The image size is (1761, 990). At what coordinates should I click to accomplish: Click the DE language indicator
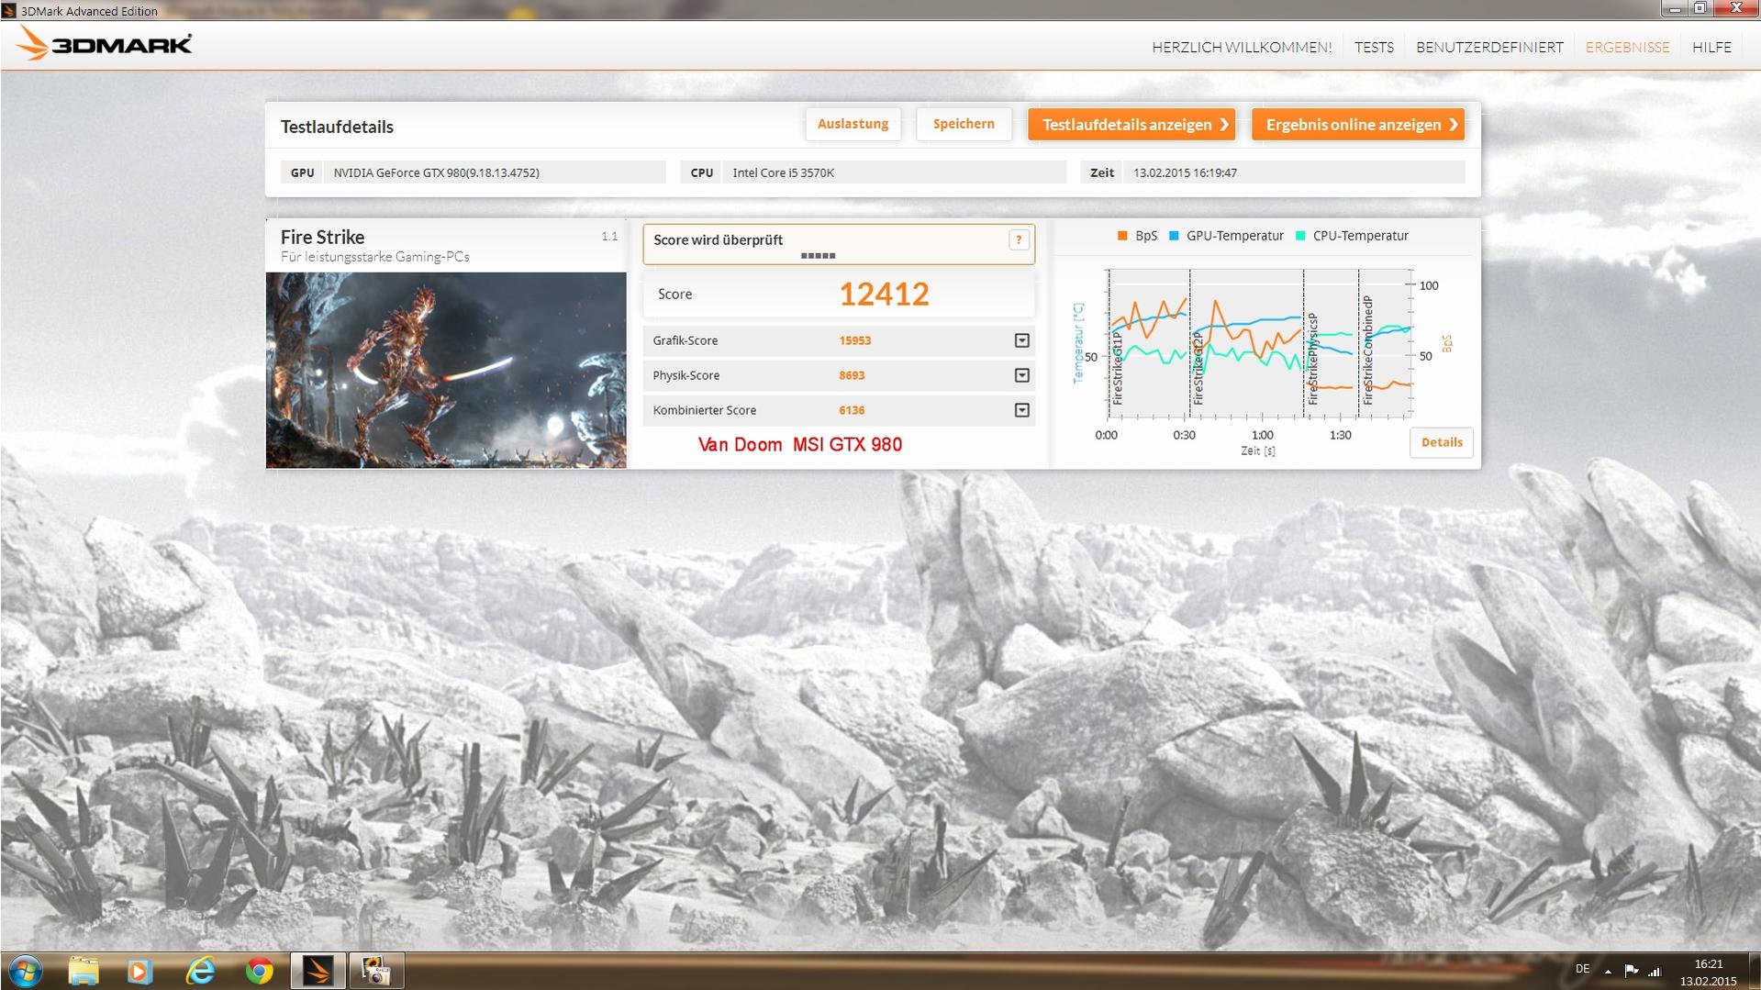(x=1582, y=969)
